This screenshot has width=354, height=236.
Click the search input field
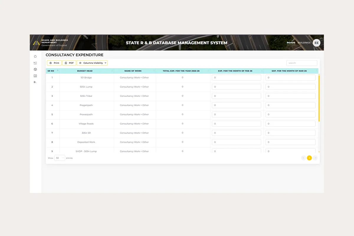[301, 63]
